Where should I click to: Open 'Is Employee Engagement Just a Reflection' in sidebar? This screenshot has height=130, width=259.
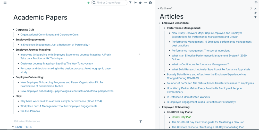pyautogui.click(x=201, y=102)
